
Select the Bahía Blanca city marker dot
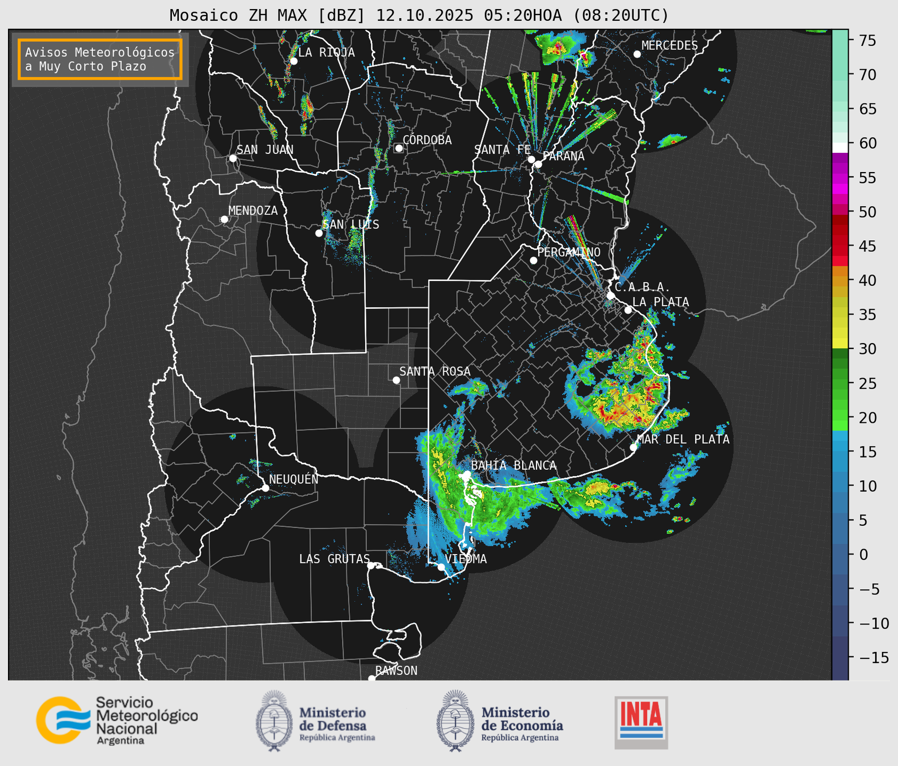click(x=467, y=474)
